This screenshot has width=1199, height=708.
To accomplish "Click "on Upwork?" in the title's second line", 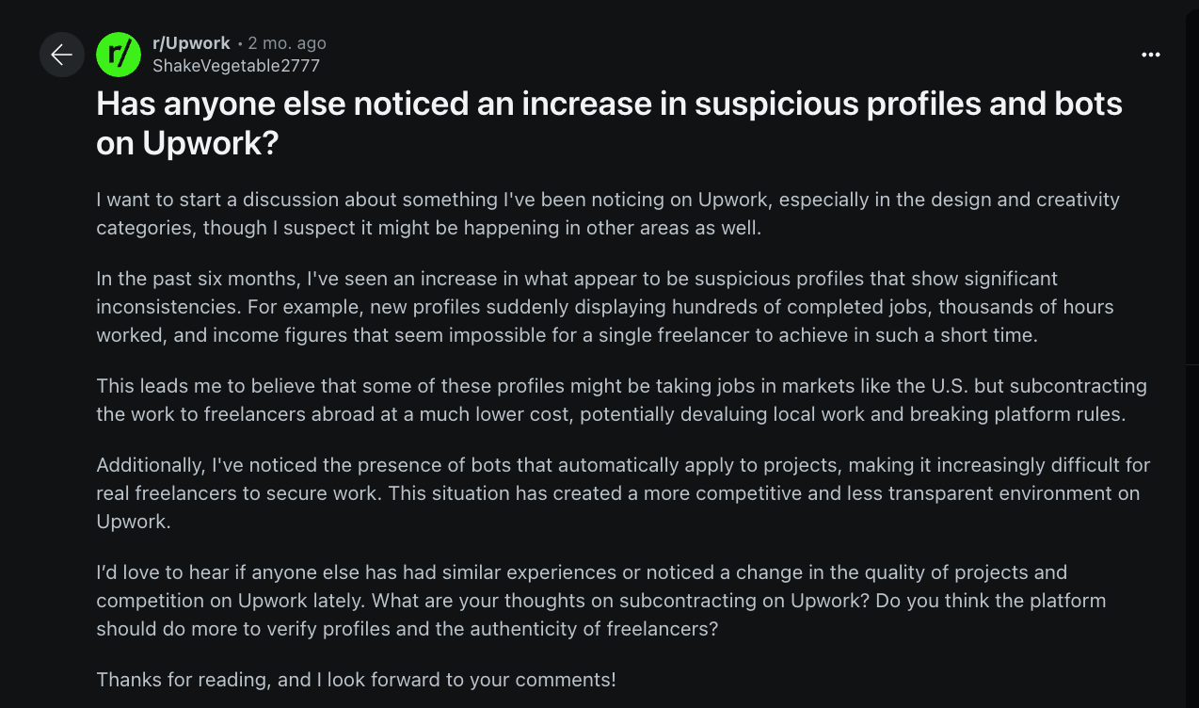I will (188, 144).
